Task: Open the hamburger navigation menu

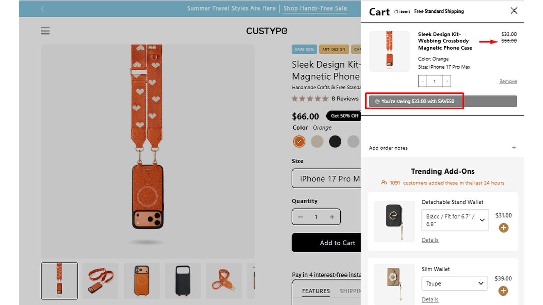Action: click(45, 31)
